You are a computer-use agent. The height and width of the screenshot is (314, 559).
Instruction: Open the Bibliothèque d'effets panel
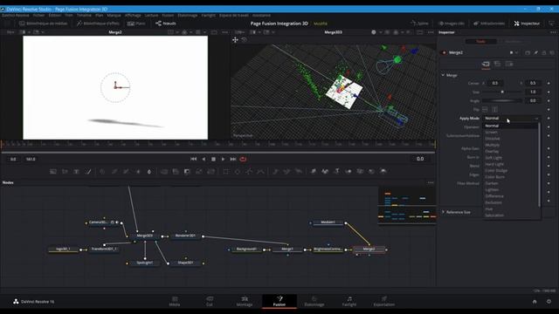[98, 24]
